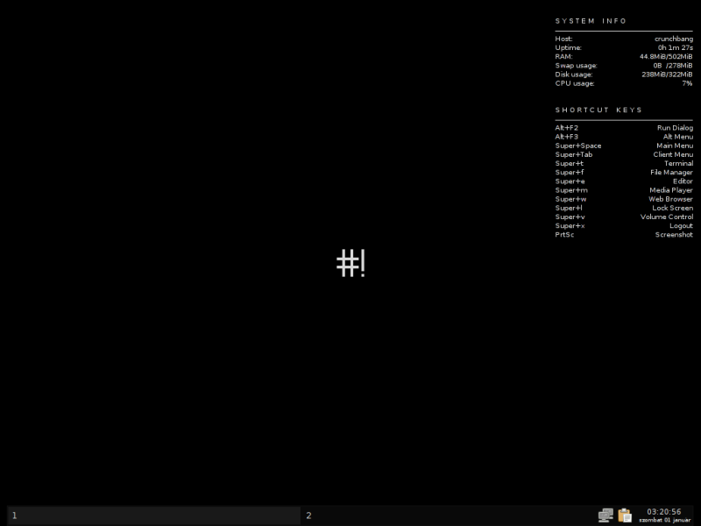Click the "Host:" label

pyautogui.click(x=563, y=39)
